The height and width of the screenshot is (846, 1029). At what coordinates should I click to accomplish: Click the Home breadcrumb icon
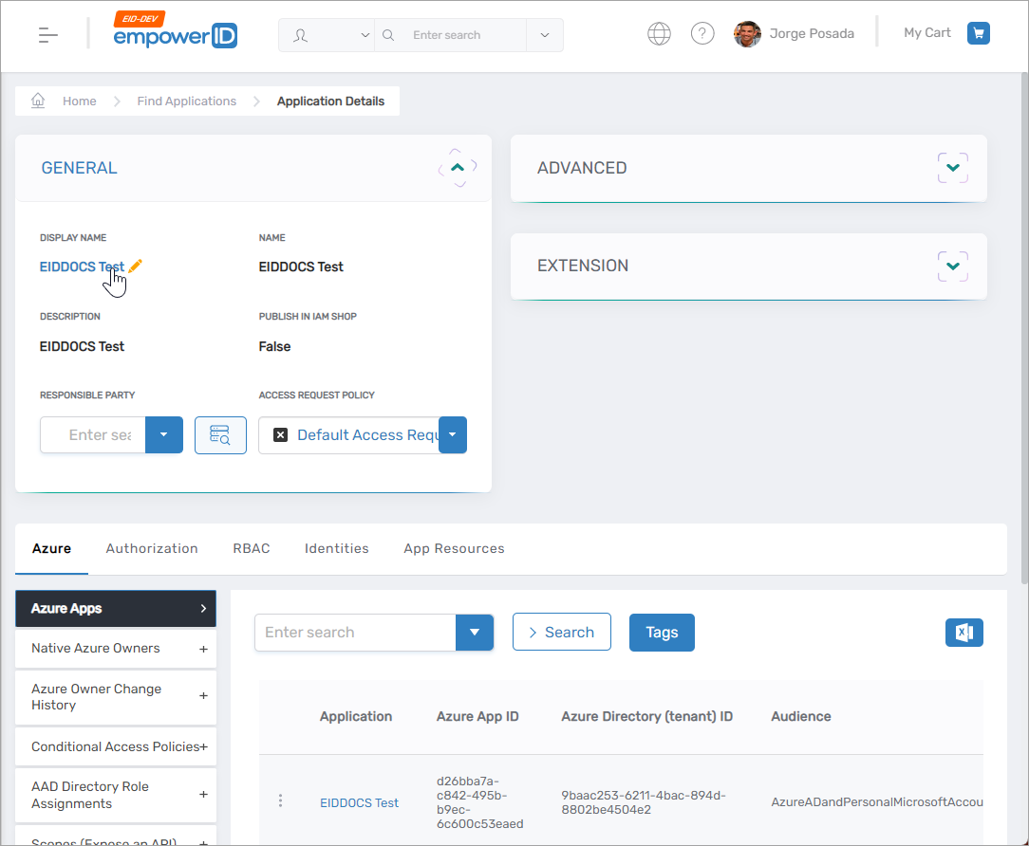(x=39, y=101)
